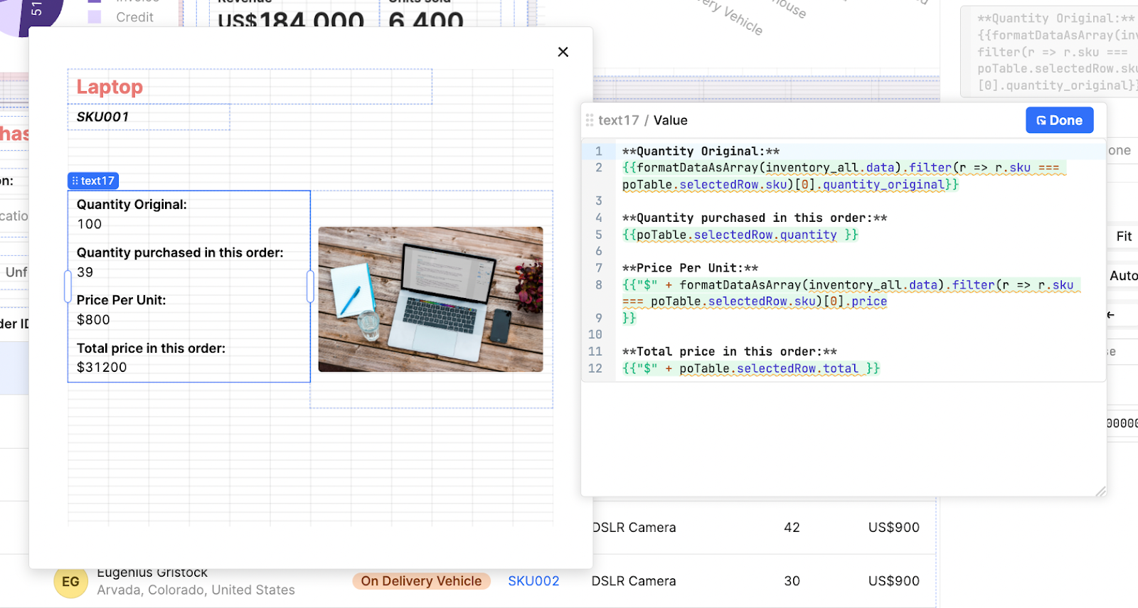Viewport: 1138px width, 608px height.
Task: Click the right edge handle of text17
Action: (310, 286)
